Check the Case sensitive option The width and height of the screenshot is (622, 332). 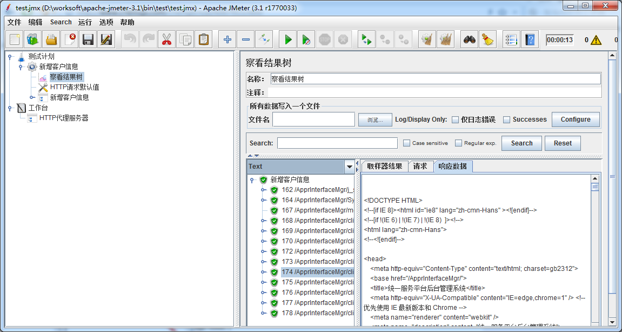(407, 143)
